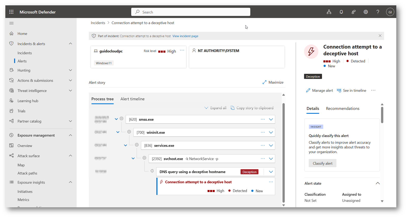
Task: Click the Alert story vertical scrollbar
Action: pos(284,153)
